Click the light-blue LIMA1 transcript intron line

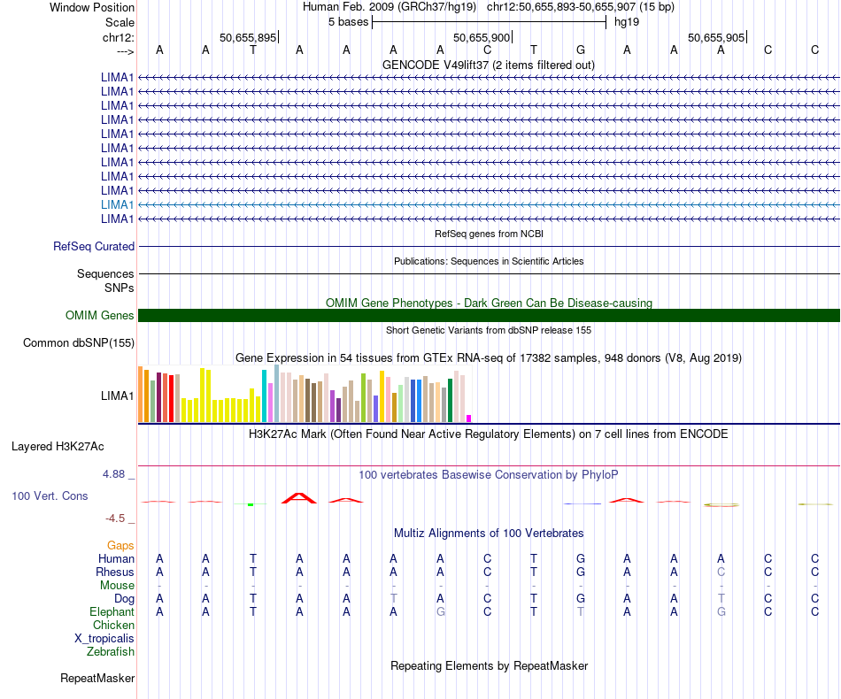tap(489, 204)
